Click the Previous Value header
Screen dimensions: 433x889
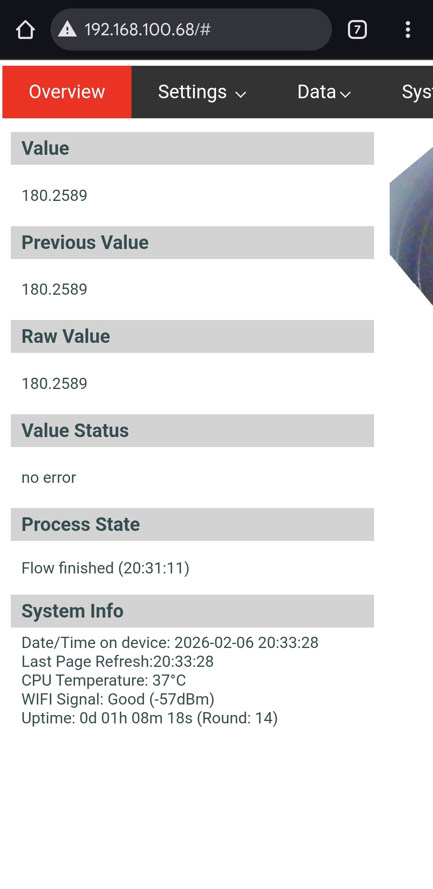[x=192, y=243]
